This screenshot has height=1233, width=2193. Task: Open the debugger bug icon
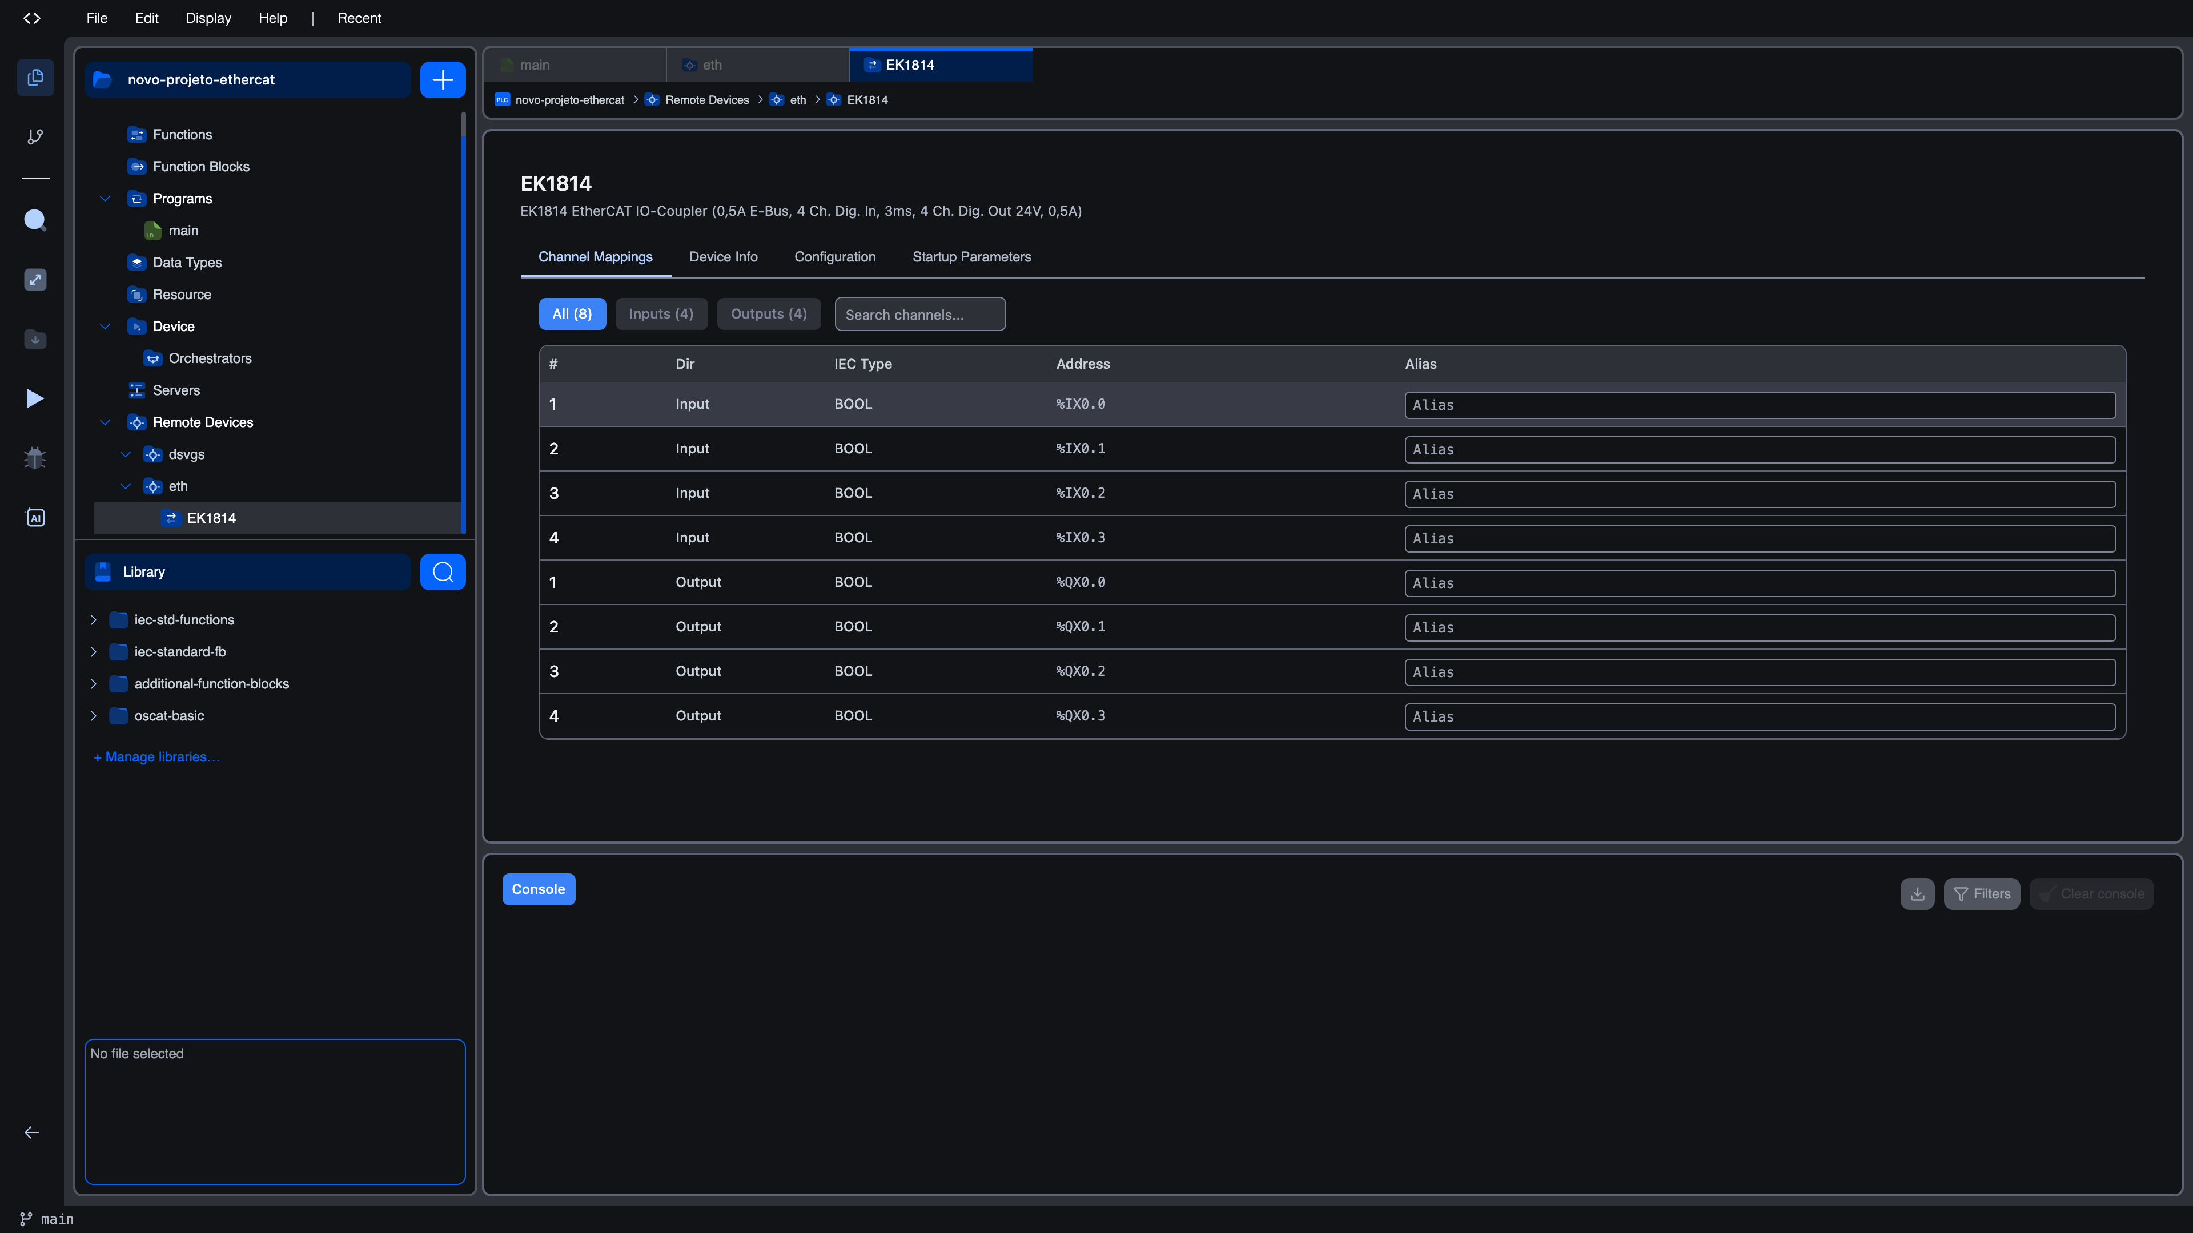coord(35,458)
